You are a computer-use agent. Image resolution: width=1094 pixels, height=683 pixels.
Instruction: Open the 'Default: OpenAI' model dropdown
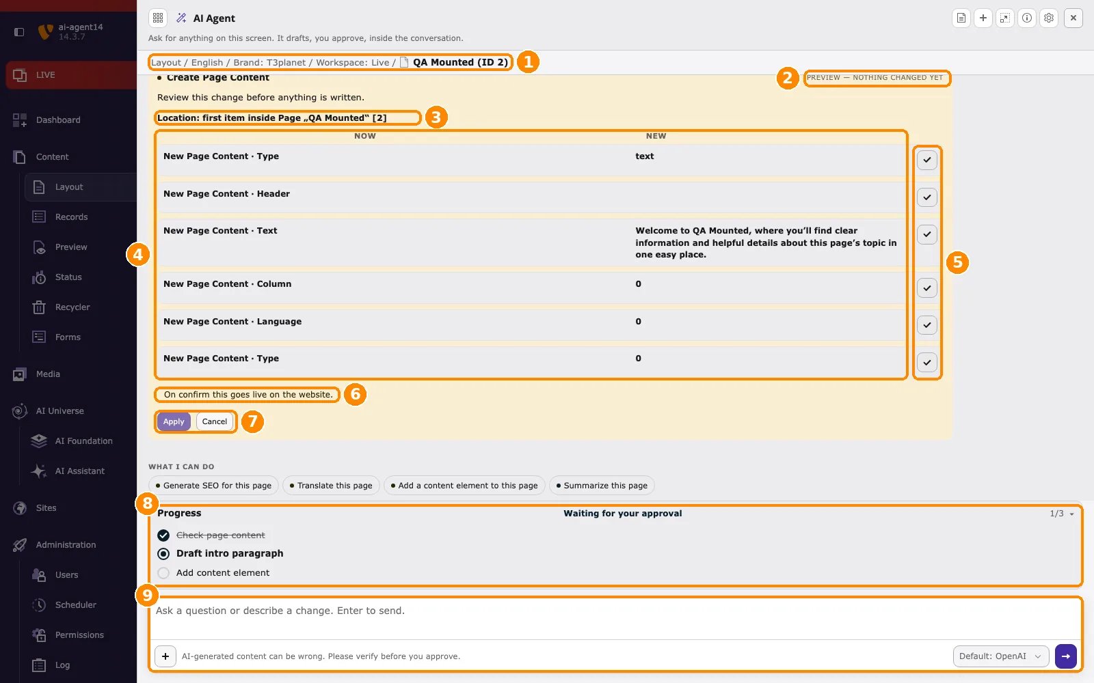(1001, 656)
